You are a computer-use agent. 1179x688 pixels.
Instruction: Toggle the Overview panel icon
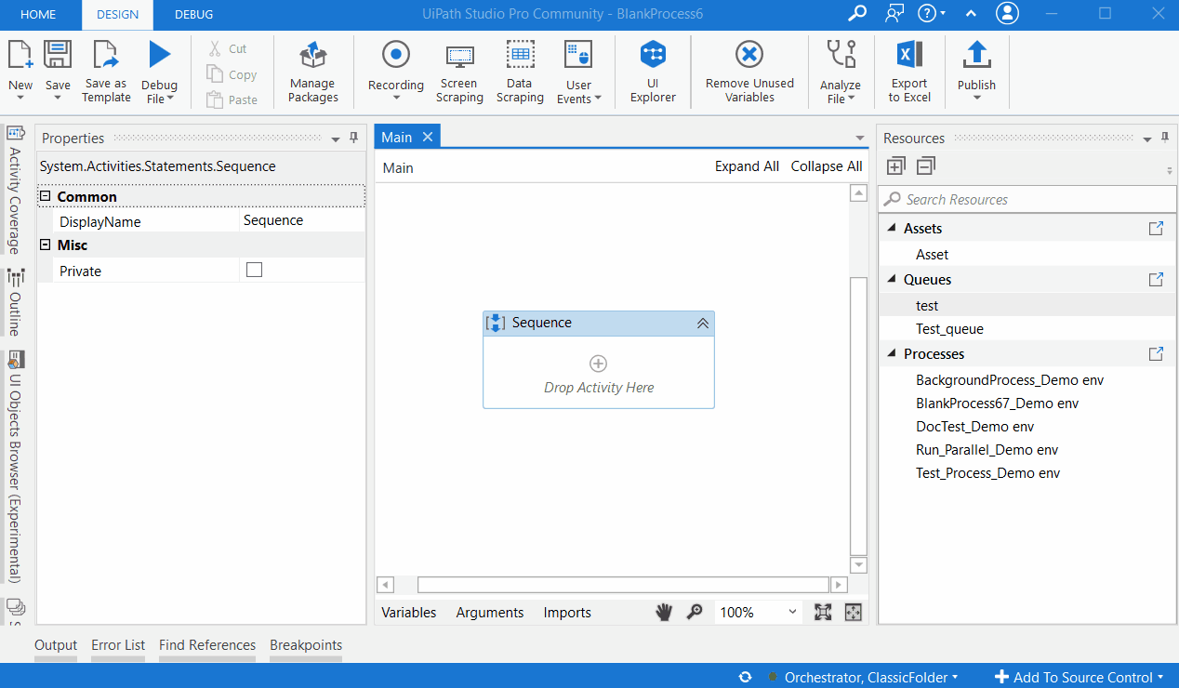(x=854, y=612)
